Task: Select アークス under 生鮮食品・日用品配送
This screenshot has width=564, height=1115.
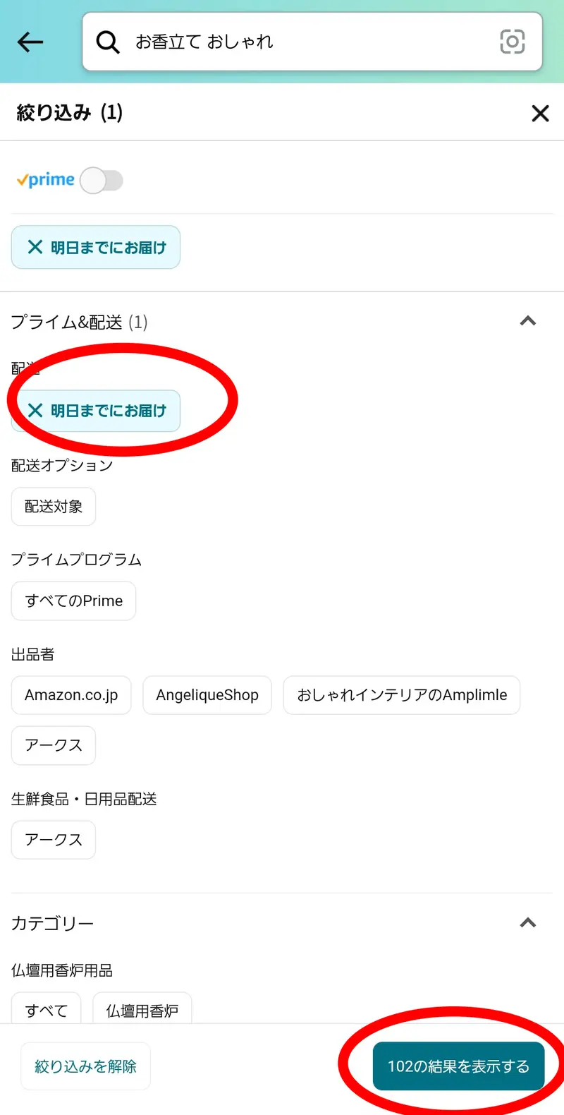Action: tap(54, 840)
